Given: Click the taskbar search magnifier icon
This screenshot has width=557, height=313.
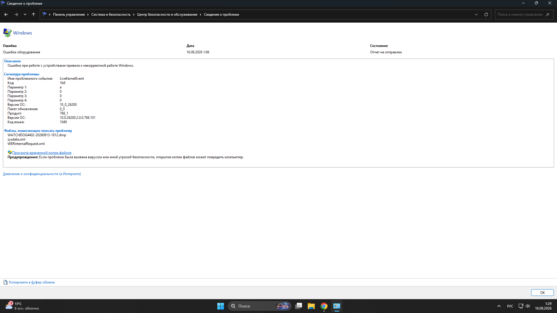Looking at the screenshot, I should coord(233,306).
